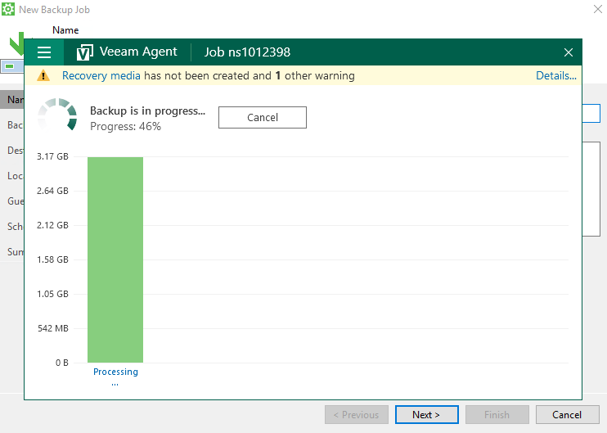607x433 pixels.
Task: Click the Job ns1012398 title text
Action: coord(247,52)
